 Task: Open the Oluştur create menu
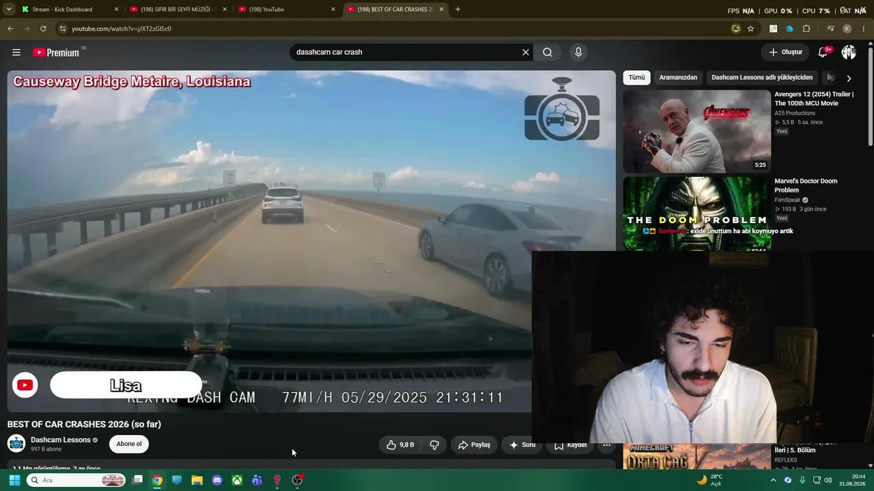click(785, 53)
